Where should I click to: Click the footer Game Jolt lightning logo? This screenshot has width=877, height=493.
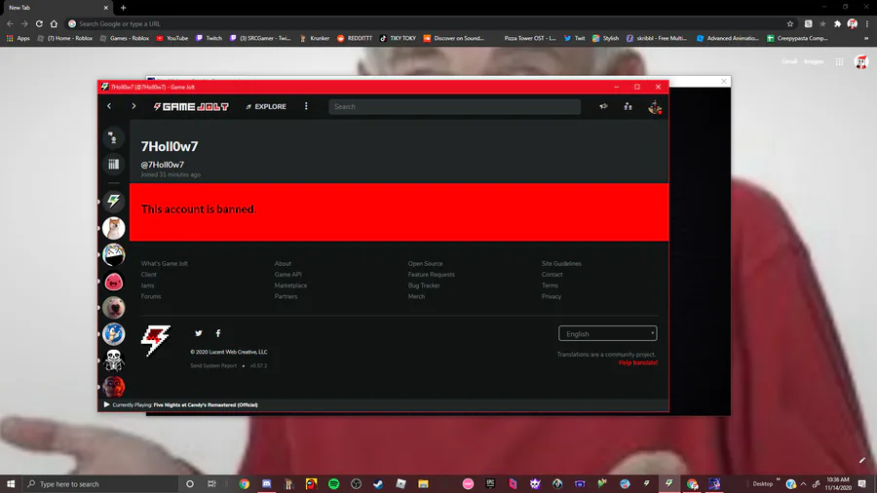click(156, 340)
